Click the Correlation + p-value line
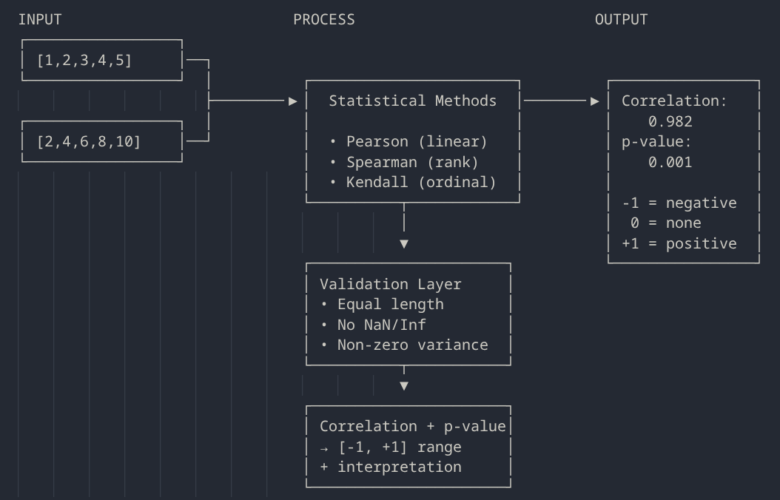Viewport: 780px width, 500px height. pos(412,427)
